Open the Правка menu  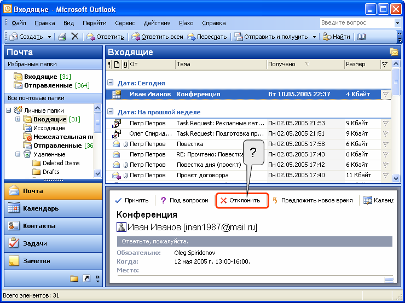pyautogui.click(x=45, y=23)
